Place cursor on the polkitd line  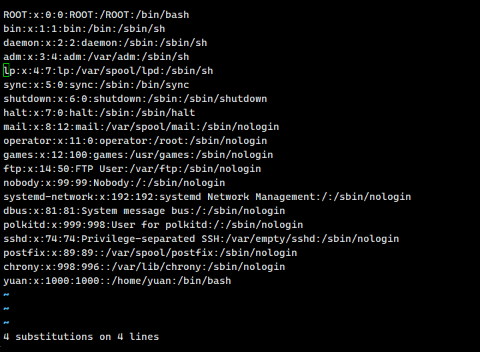[153, 225]
